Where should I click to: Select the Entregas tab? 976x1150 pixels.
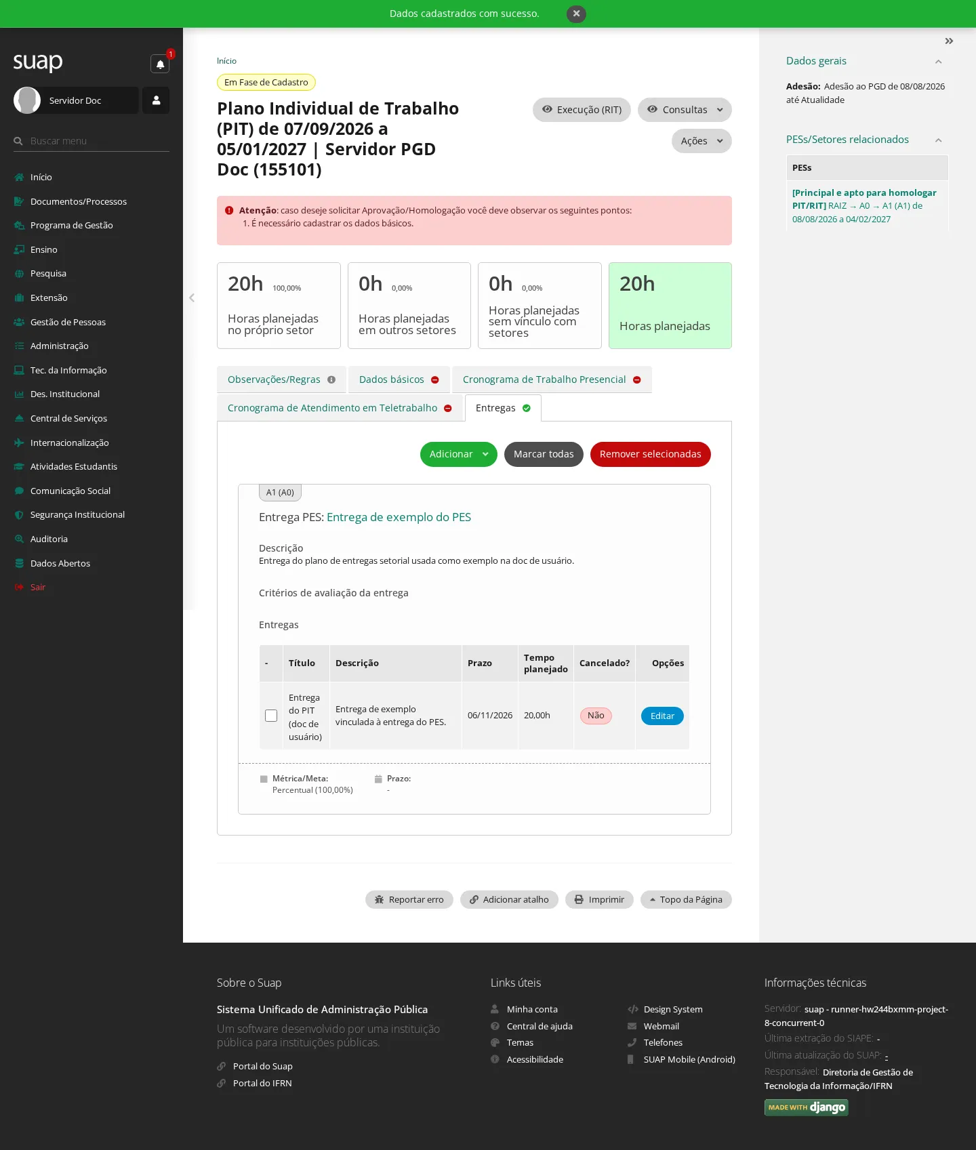click(x=503, y=408)
